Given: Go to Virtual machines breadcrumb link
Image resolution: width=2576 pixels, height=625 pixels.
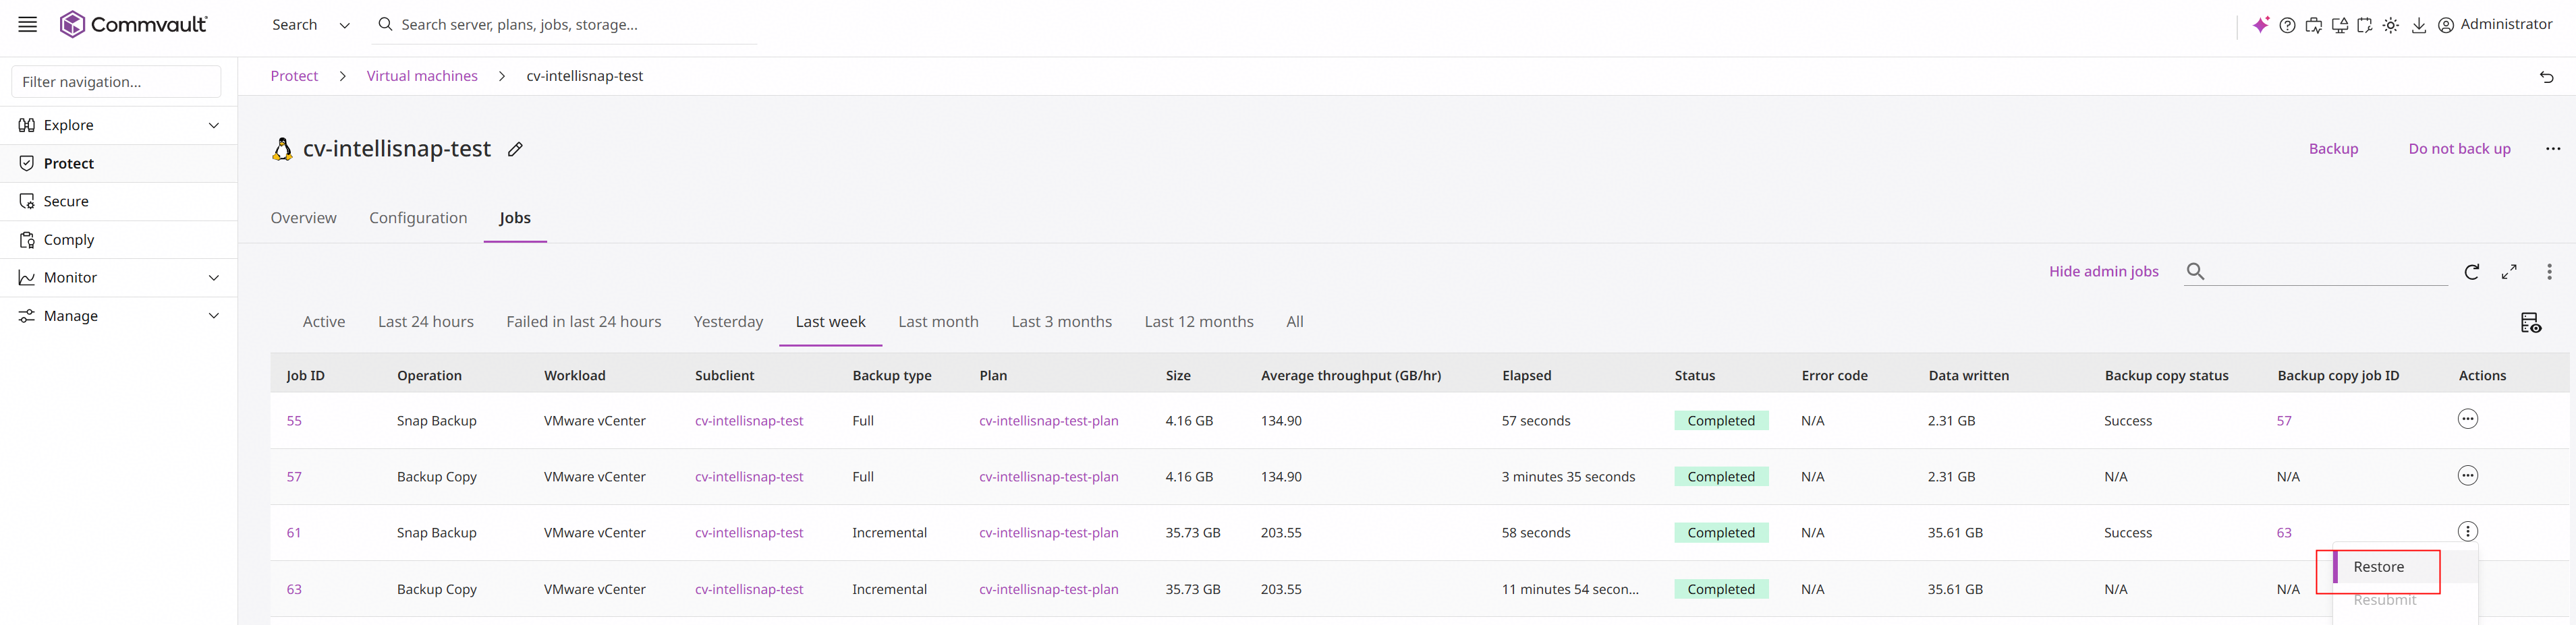Looking at the screenshot, I should tap(422, 77).
